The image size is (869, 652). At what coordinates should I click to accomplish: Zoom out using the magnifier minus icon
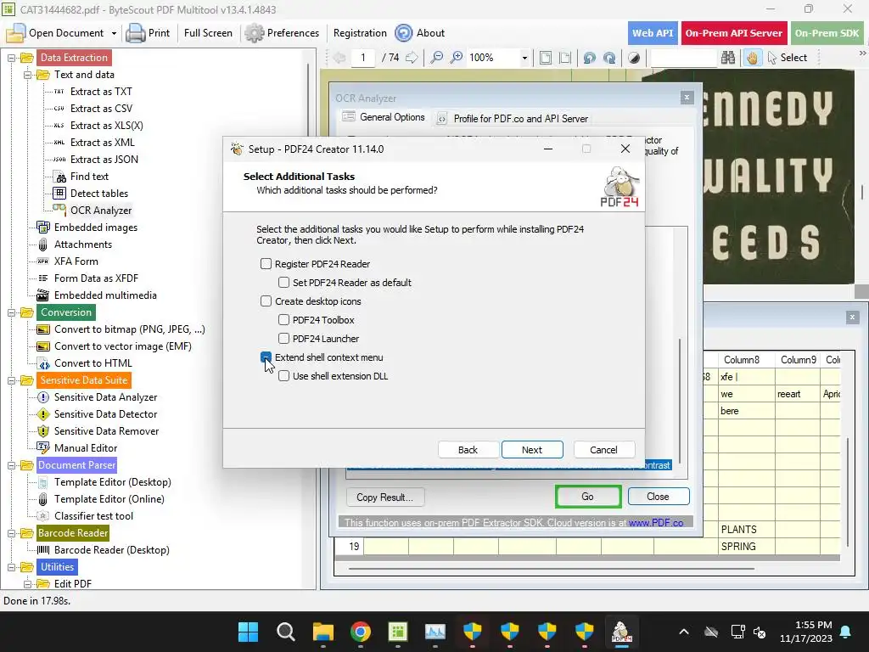(x=437, y=58)
